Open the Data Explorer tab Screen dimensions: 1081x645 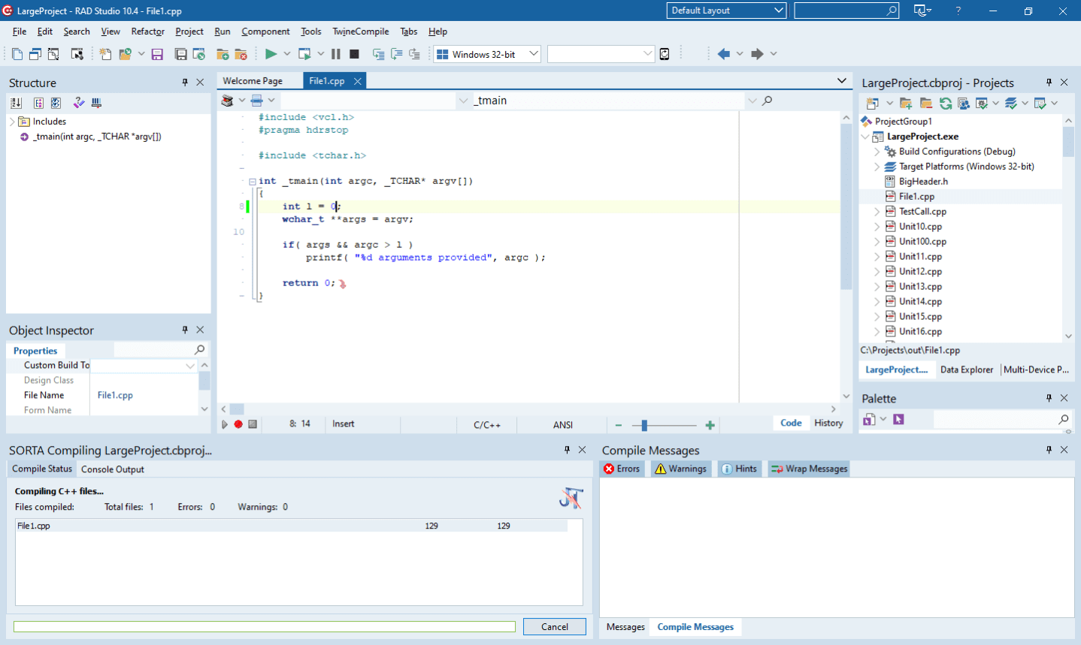[x=967, y=369]
